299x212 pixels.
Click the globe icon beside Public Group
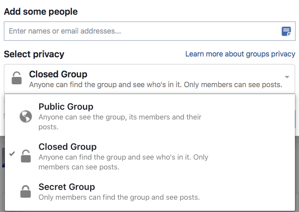point(26,117)
